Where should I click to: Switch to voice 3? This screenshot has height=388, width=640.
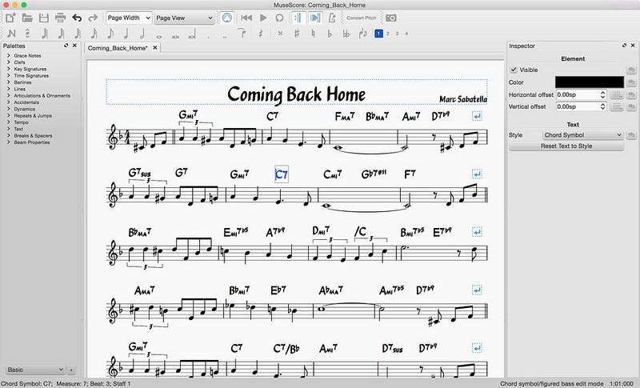[397, 34]
